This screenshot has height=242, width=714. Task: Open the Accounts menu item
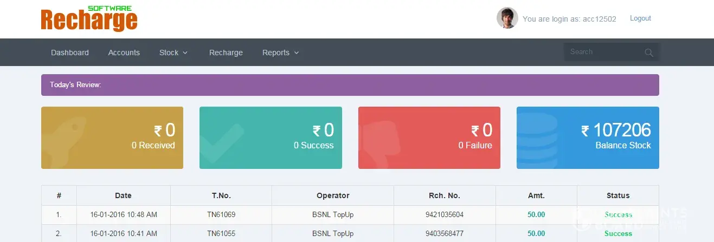tap(124, 53)
